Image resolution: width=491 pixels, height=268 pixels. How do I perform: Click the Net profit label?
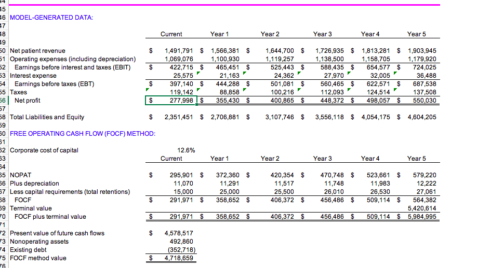[27, 100]
